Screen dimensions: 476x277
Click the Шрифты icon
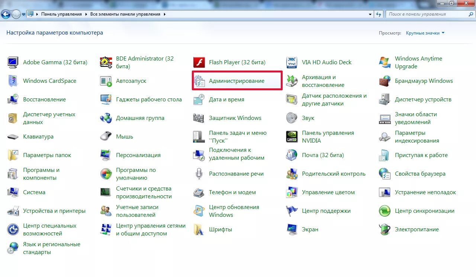point(199,229)
